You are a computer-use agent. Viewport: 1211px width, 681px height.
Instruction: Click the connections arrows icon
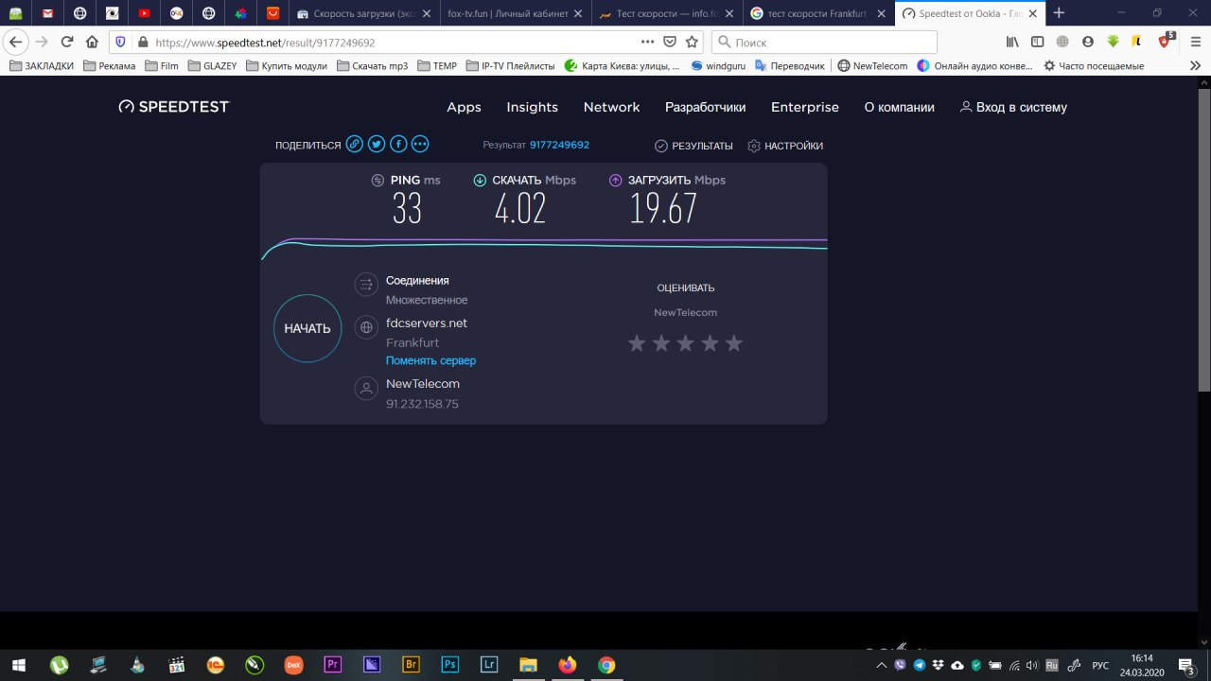366,284
